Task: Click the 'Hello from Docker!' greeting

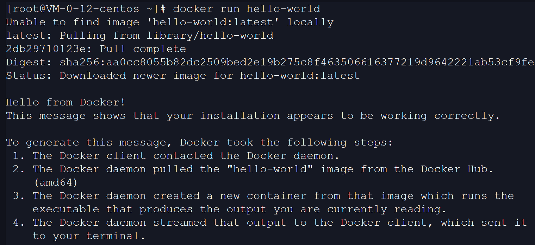Action: click(x=66, y=102)
